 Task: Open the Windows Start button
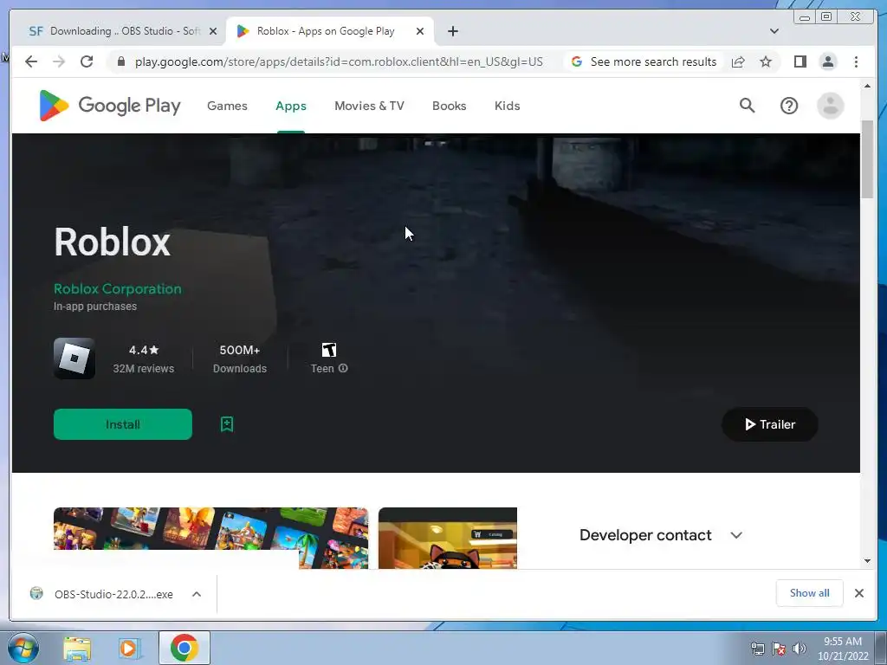point(23,648)
